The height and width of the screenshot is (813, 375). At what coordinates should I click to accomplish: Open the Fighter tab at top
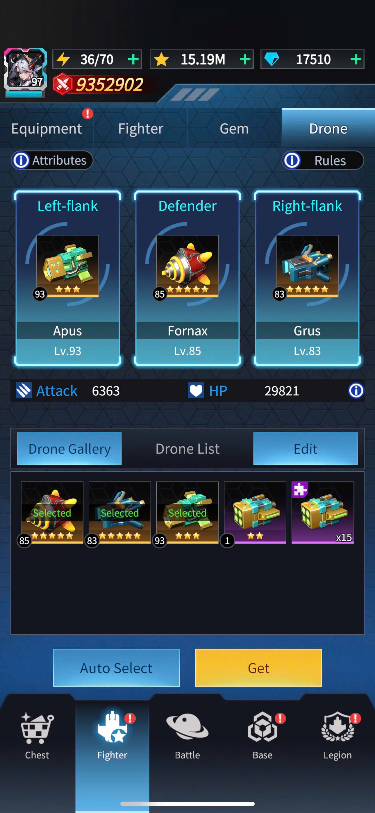tap(140, 129)
